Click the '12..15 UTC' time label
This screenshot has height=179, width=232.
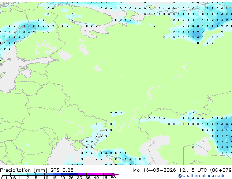coord(193,170)
